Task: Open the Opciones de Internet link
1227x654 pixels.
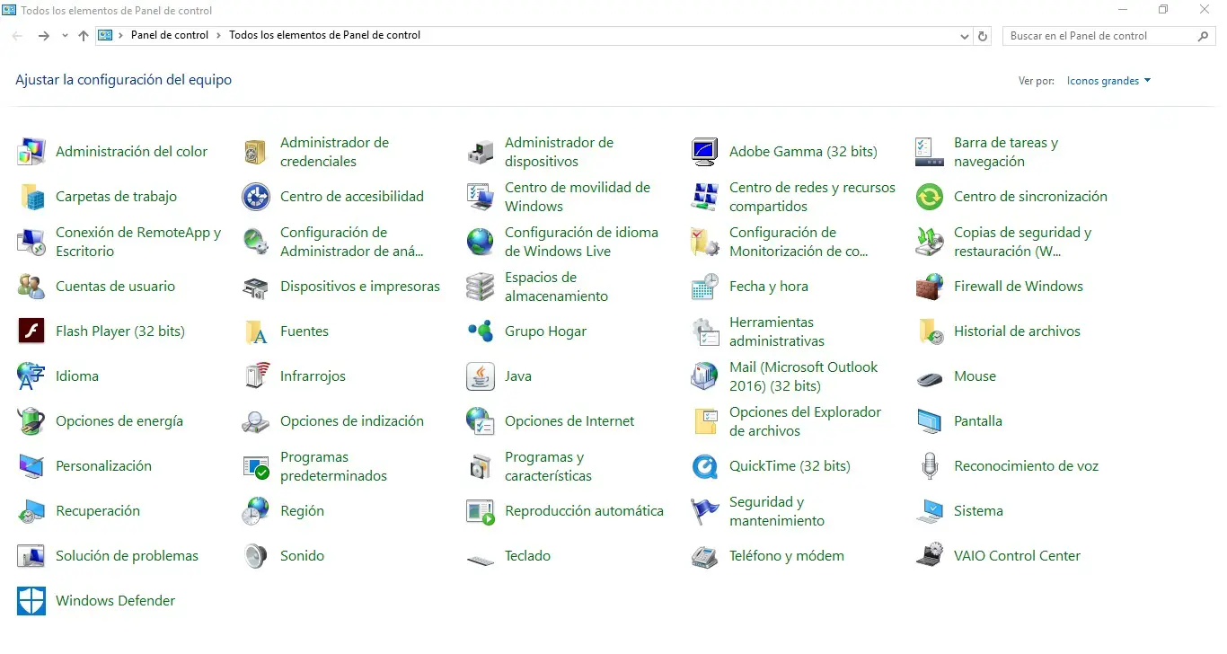Action: click(x=569, y=421)
